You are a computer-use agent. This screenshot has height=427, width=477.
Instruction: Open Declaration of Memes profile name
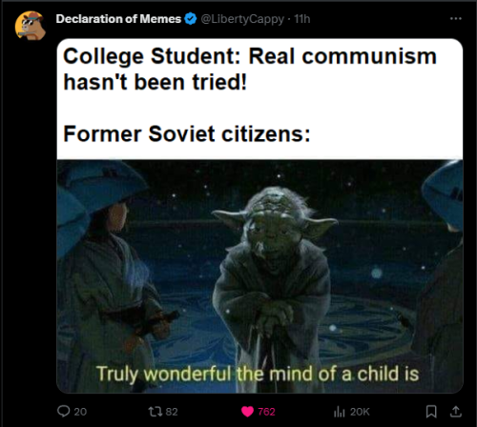118,19
